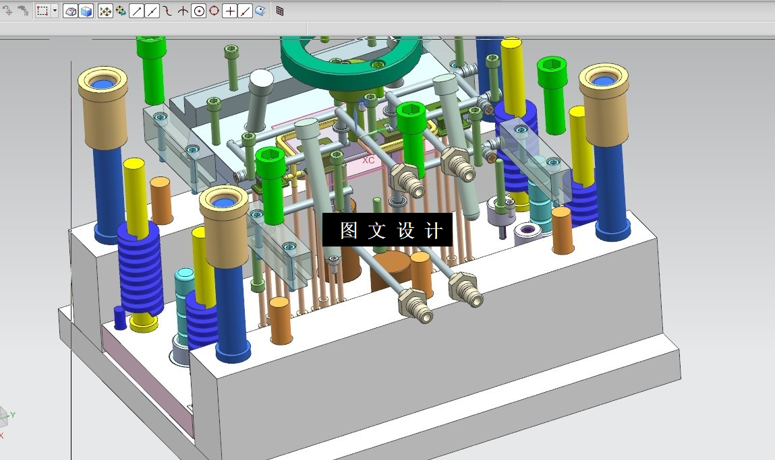775x460 pixels.
Task: Click the Clear Snap Point icon
Action: tap(121, 11)
